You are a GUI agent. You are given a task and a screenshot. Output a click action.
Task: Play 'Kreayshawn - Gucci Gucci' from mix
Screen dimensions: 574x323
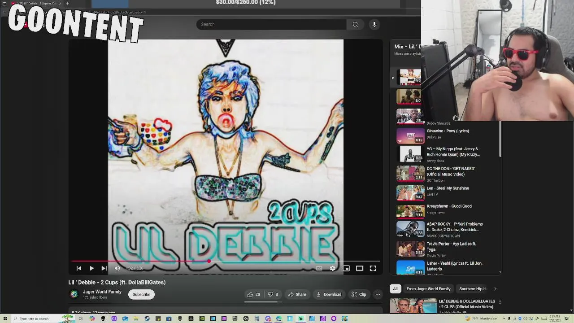pyautogui.click(x=449, y=206)
